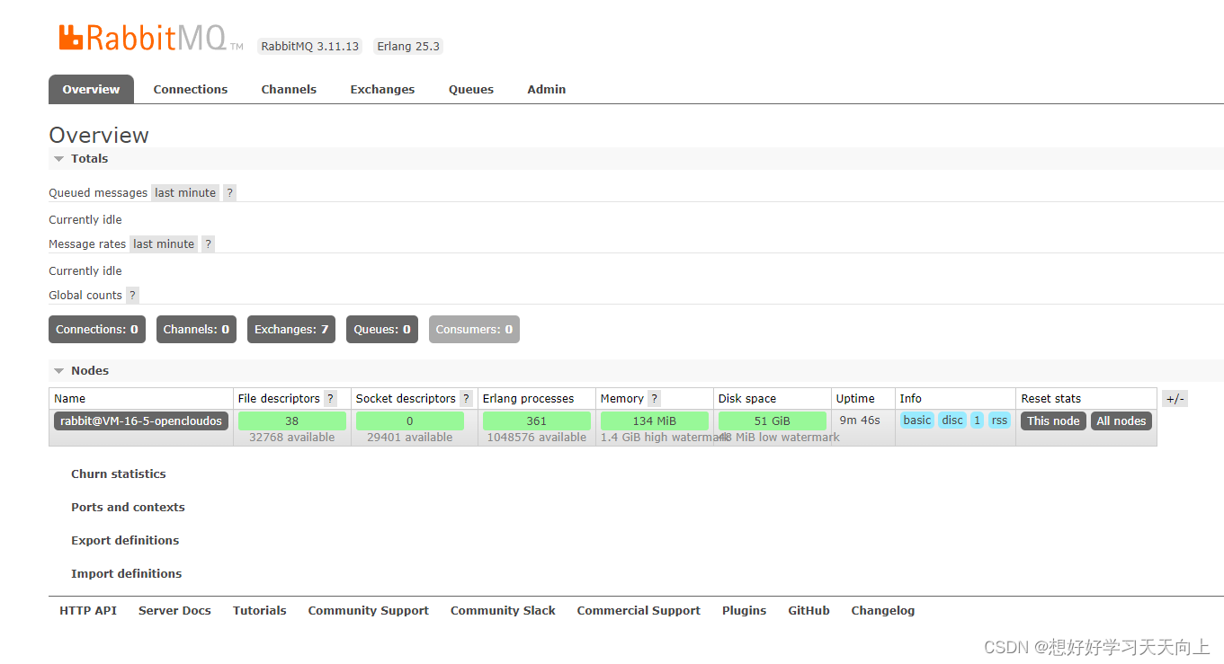
Task: Click the Reset stats column header
Action: click(1051, 399)
